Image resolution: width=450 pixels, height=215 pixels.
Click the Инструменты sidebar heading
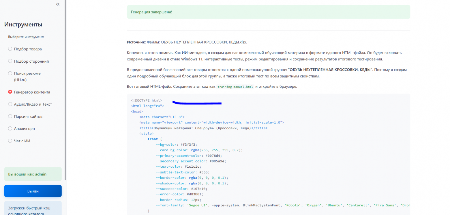point(23,25)
